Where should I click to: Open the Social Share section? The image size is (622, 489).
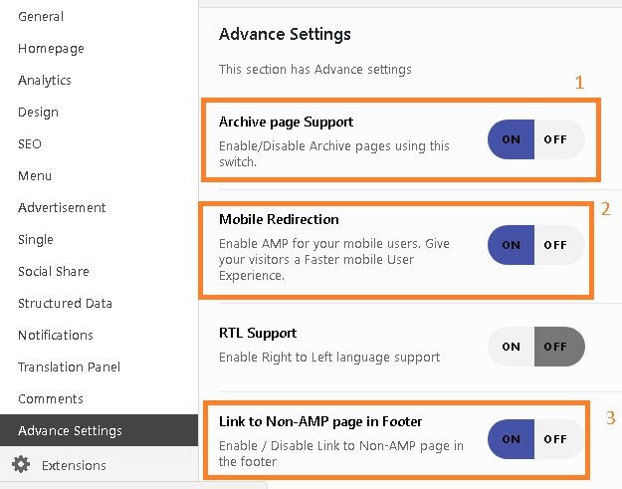click(x=54, y=272)
